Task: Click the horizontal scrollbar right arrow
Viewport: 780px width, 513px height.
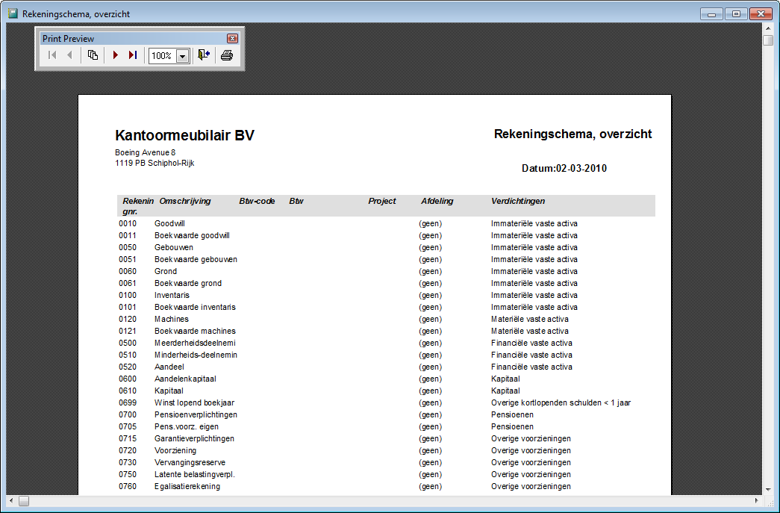Action: (757, 501)
